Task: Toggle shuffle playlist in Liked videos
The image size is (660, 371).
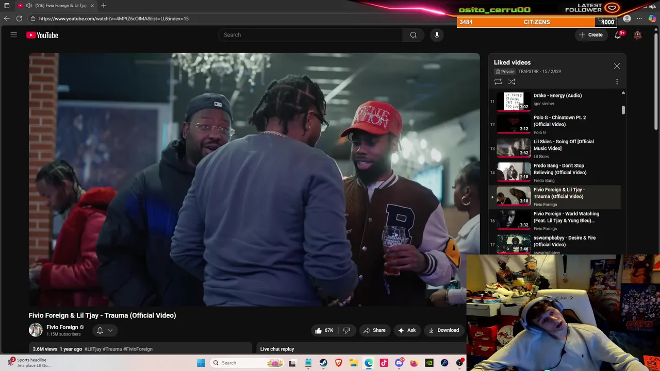Action: pyautogui.click(x=511, y=82)
